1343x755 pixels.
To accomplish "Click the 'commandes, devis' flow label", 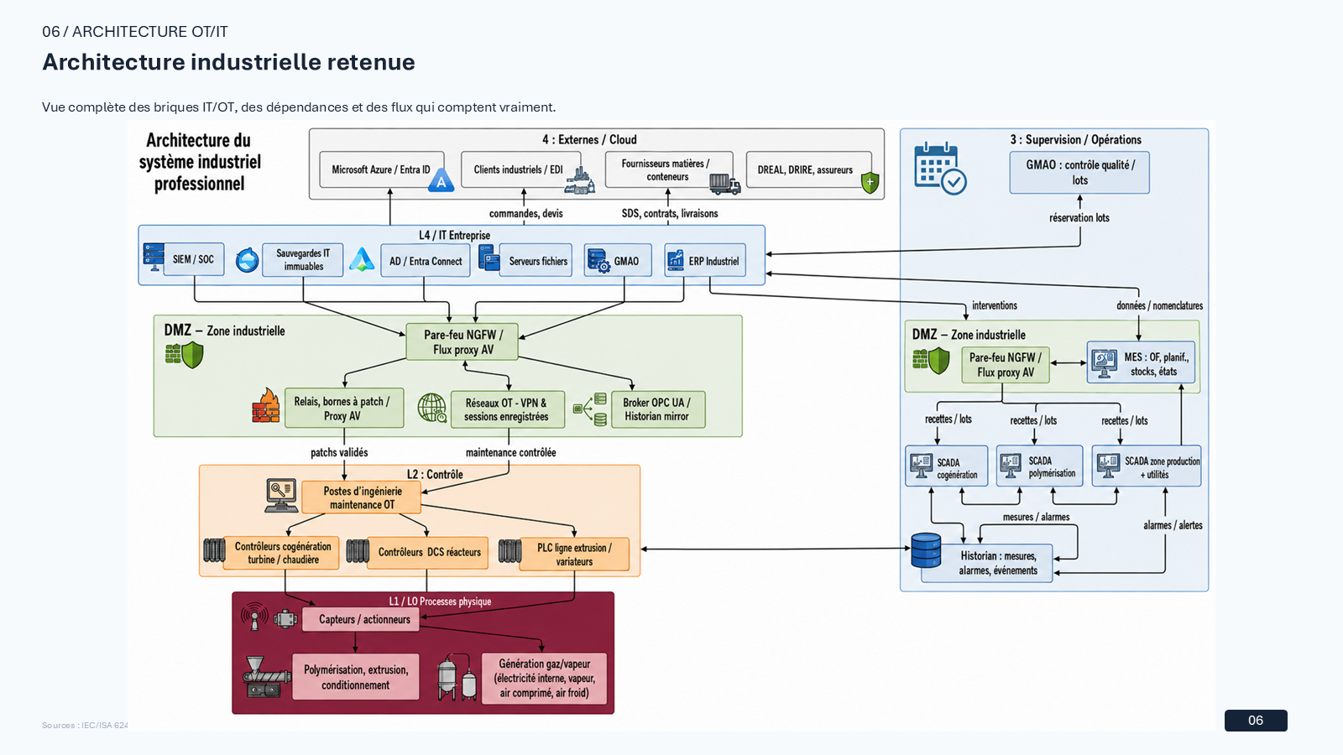I will [x=526, y=213].
